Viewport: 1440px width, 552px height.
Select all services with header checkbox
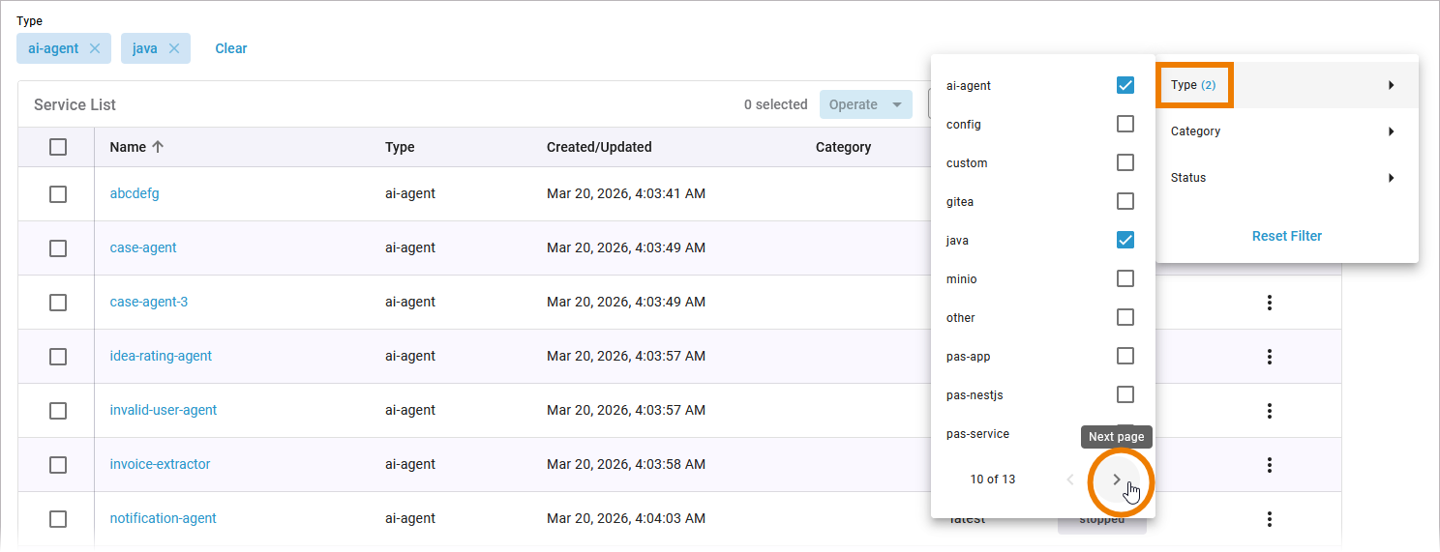58,147
